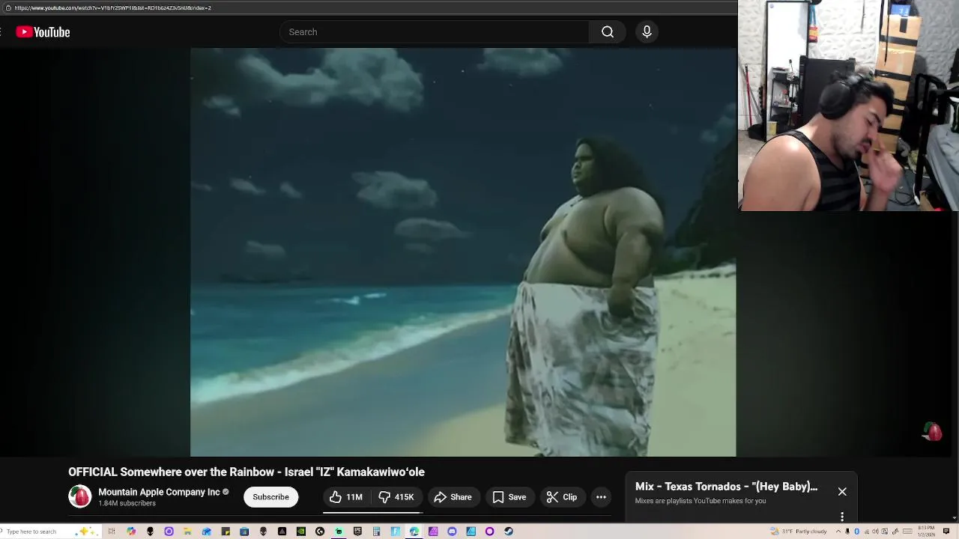The height and width of the screenshot is (539, 959).
Task: Open mix playlist three-dot options
Action: (842, 517)
